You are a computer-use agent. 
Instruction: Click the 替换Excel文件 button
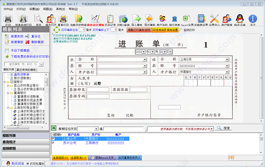(x=102, y=158)
